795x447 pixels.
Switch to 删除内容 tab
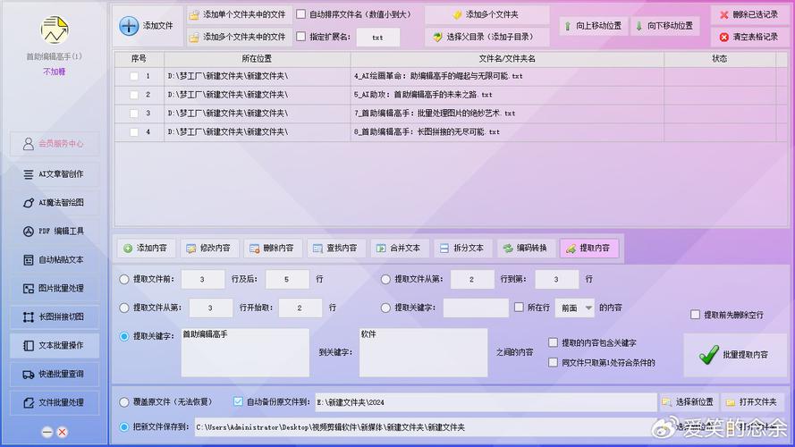[273, 249]
